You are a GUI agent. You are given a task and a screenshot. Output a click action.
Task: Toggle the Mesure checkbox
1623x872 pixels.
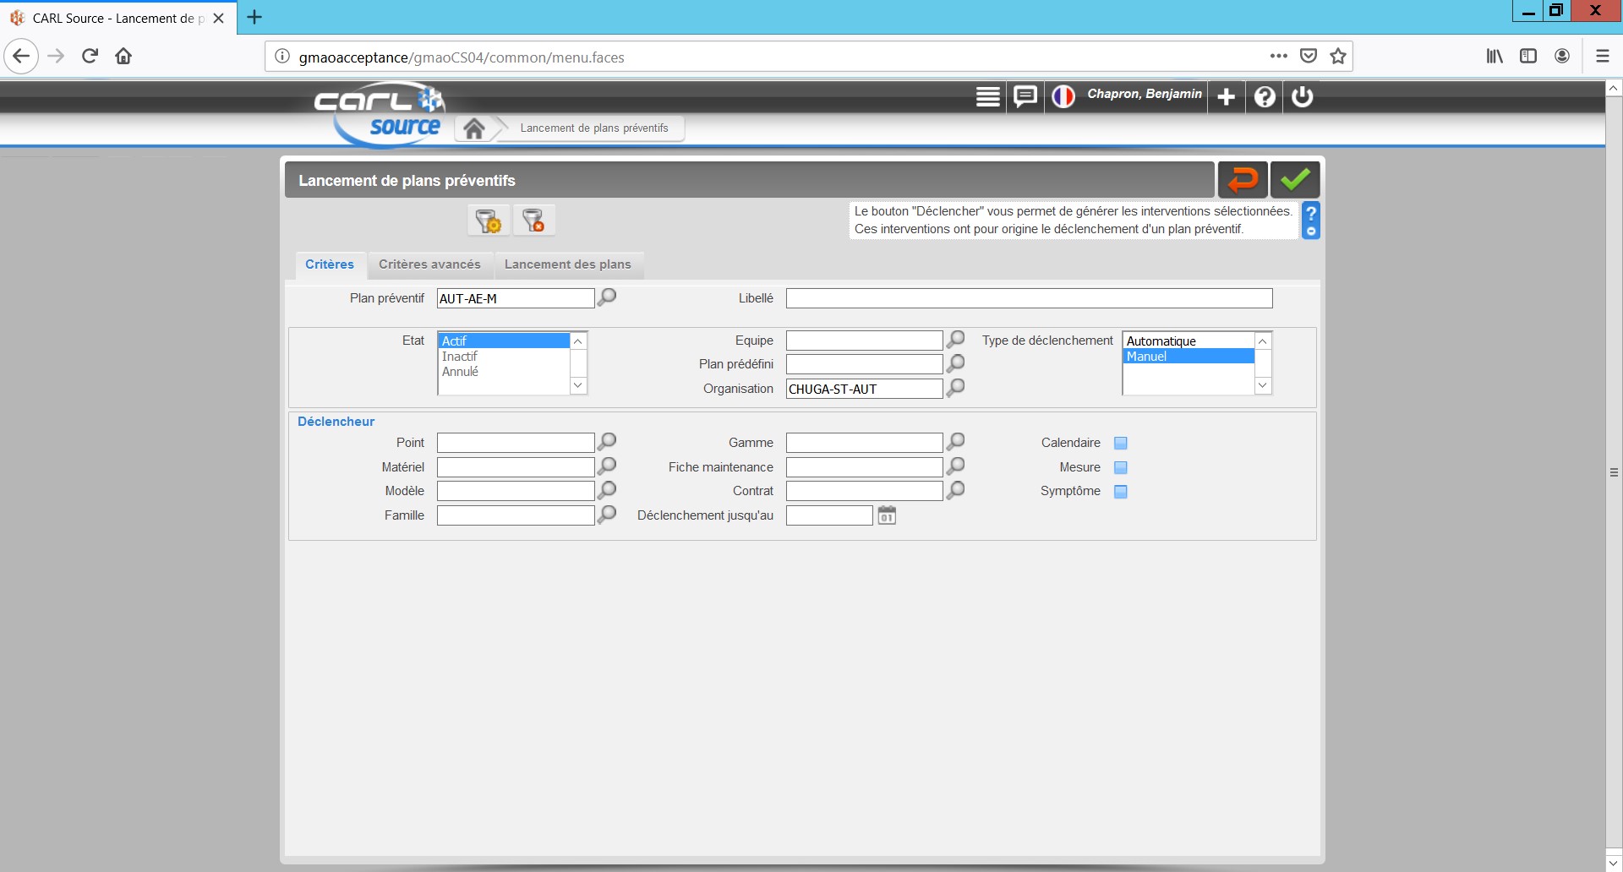(1121, 467)
